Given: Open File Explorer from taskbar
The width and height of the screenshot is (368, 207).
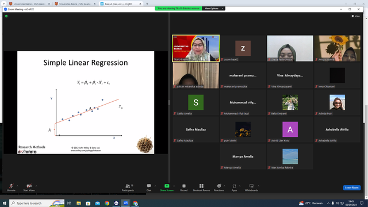Looking at the screenshot, I should 79,203.
